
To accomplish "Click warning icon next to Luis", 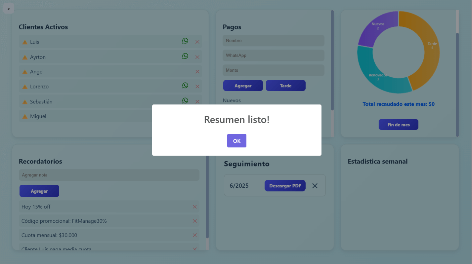I will pos(25,42).
